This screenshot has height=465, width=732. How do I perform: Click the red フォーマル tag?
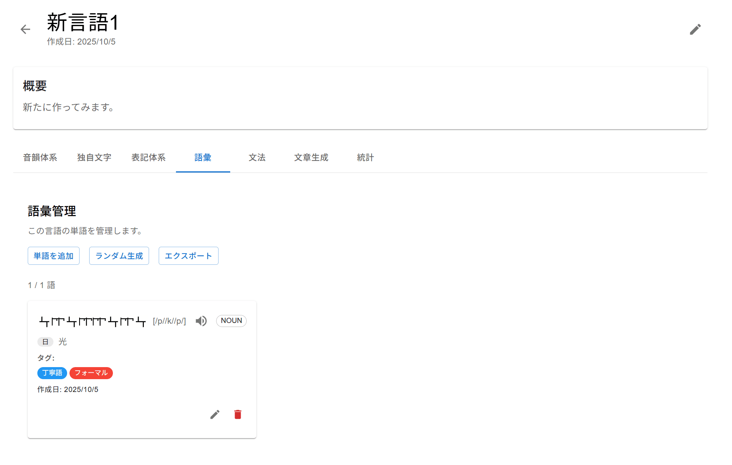click(91, 373)
